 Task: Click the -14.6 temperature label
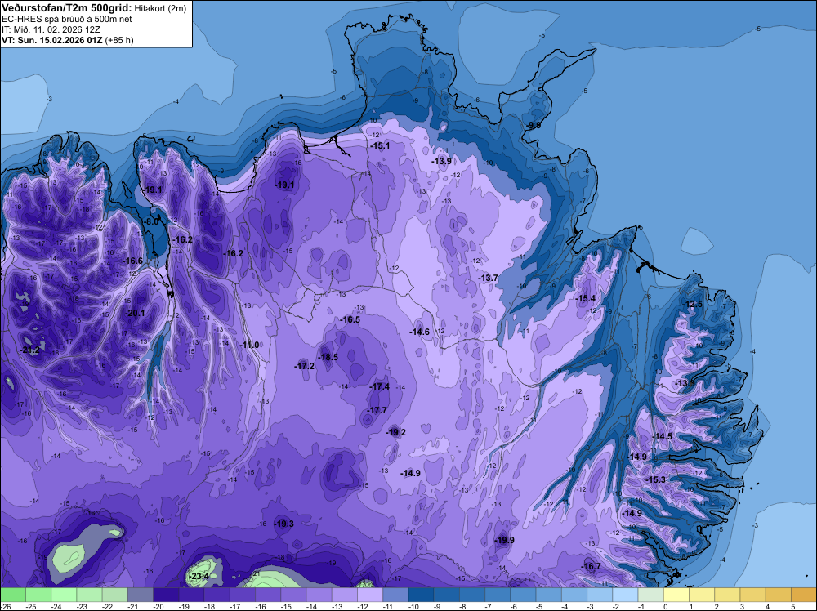point(419,332)
